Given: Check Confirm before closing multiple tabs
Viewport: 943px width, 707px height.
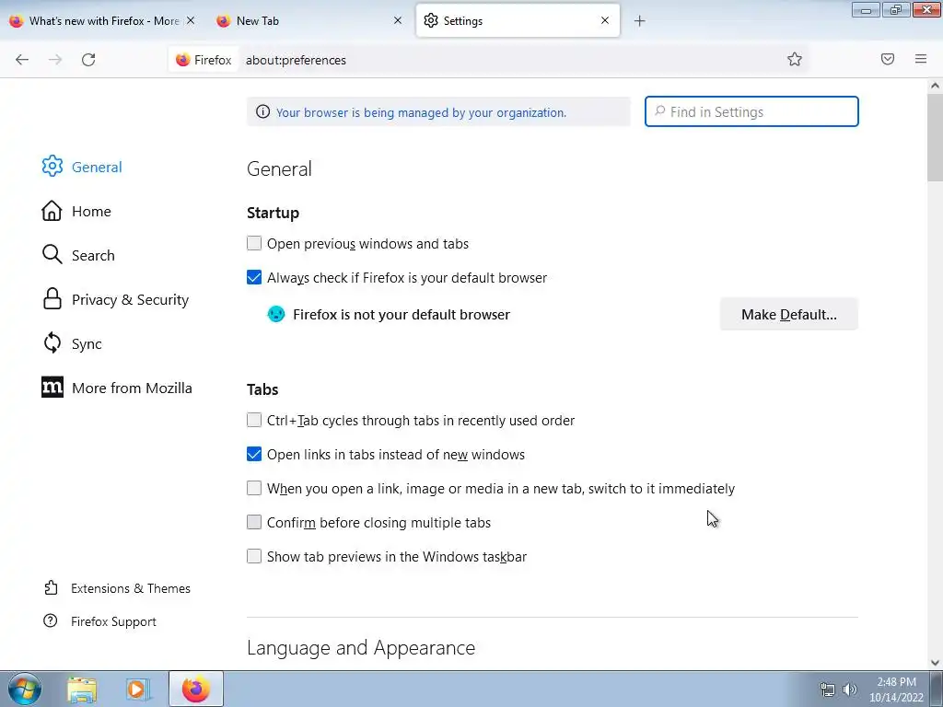Looking at the screenshot, I should (x=254, y=522).
